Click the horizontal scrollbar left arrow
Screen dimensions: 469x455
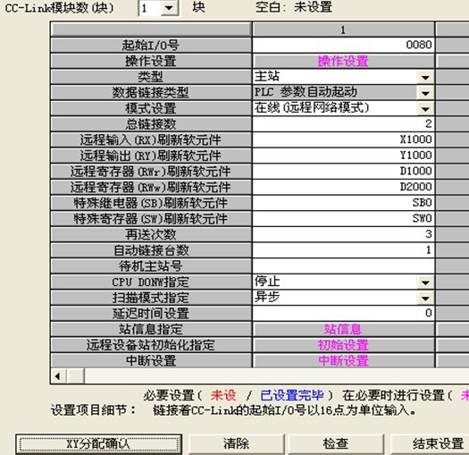pyautogui.click(x=58, y=376)
